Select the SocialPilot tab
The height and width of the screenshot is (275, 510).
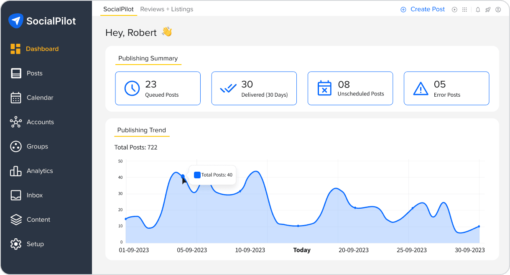118,9
